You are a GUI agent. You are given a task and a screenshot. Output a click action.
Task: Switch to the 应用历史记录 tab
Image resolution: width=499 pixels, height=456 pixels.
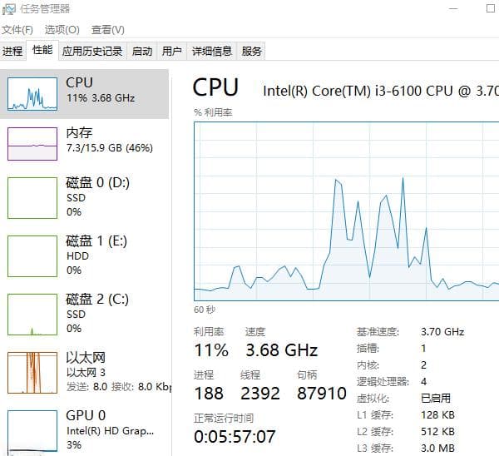coord(92,51)
